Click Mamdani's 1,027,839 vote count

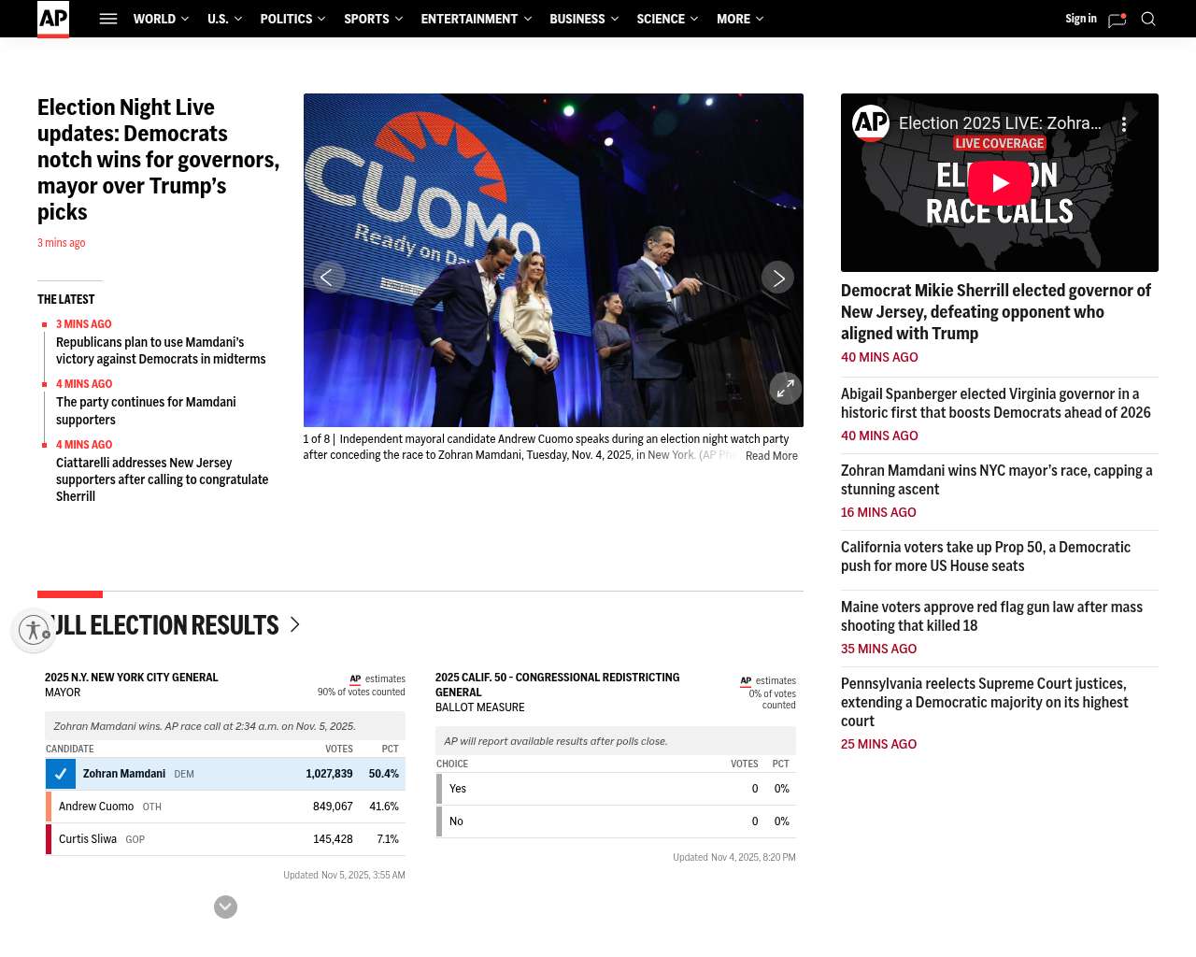coord(329,774)
